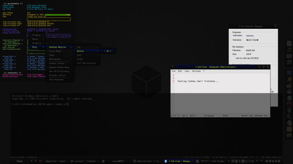Enable the rate cap checkbox
The width and height of the screenshot is (293, 164).
[234, 58]
